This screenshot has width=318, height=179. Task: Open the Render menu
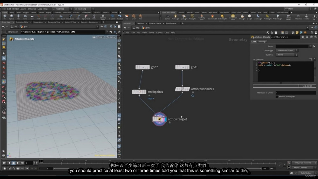pos(16,9)
